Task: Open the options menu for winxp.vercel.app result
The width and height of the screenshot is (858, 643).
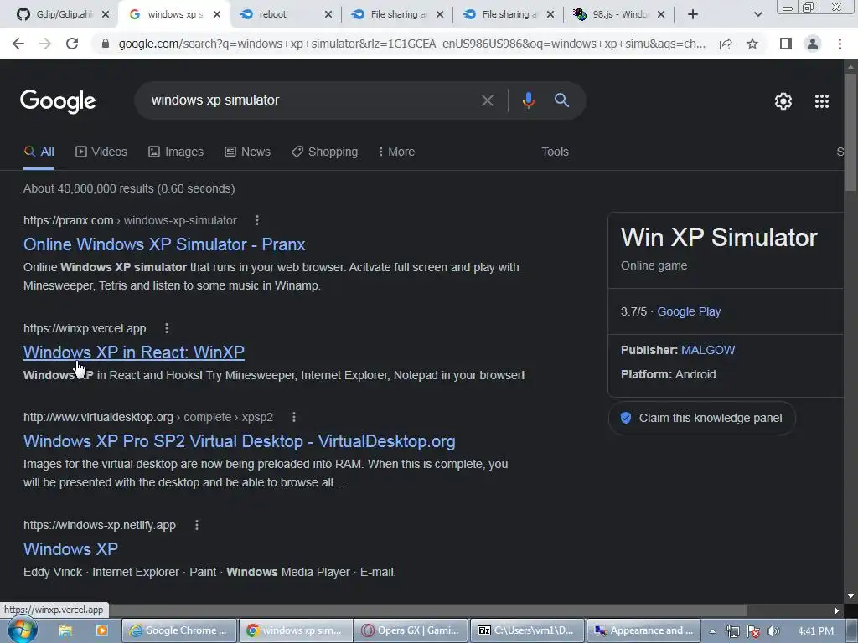Action: click(167, 328)
